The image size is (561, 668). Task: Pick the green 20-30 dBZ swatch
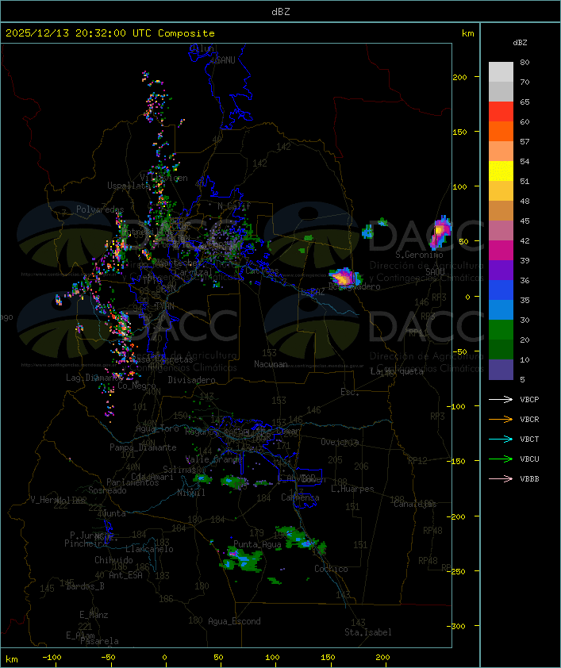coord(501,329)
